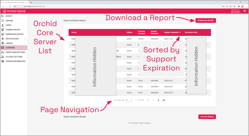The width and height of the screenshot is (249, 136).
Task: Click the Activation Code column header
Action: pyautogui.click(x=191, y=32)
